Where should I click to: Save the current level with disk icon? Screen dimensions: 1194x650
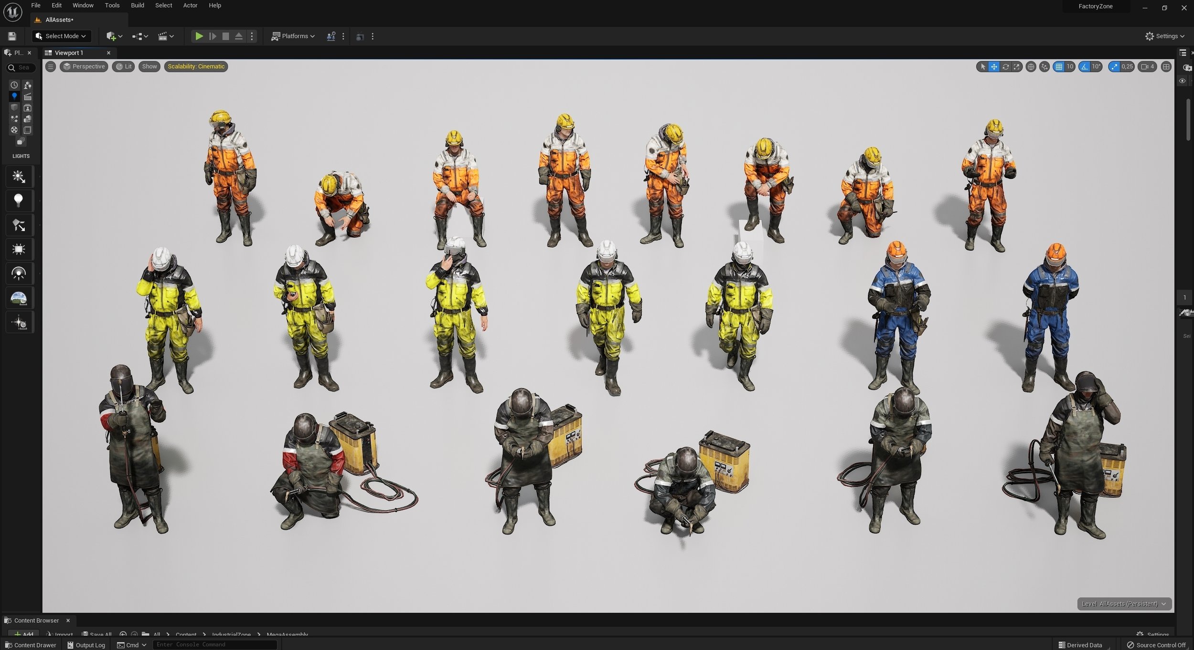click(12, 36)
